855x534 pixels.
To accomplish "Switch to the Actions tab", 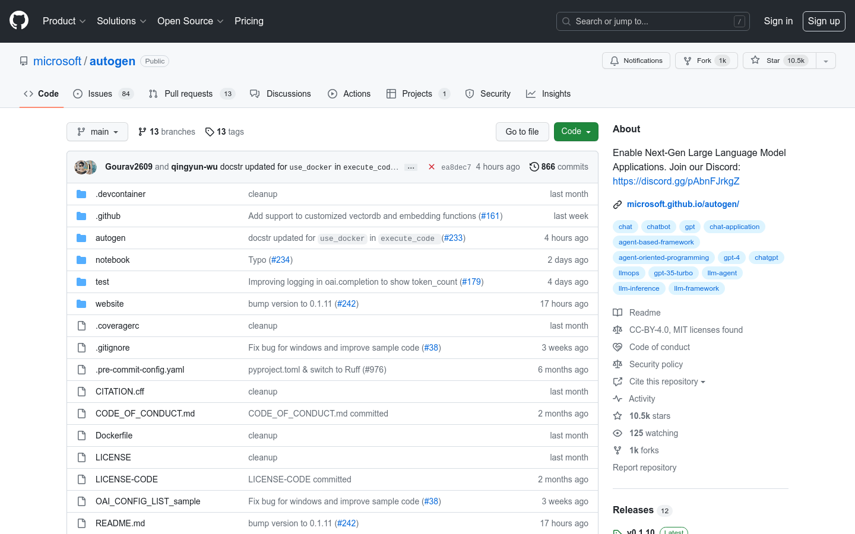I will [x=349, y=94].
